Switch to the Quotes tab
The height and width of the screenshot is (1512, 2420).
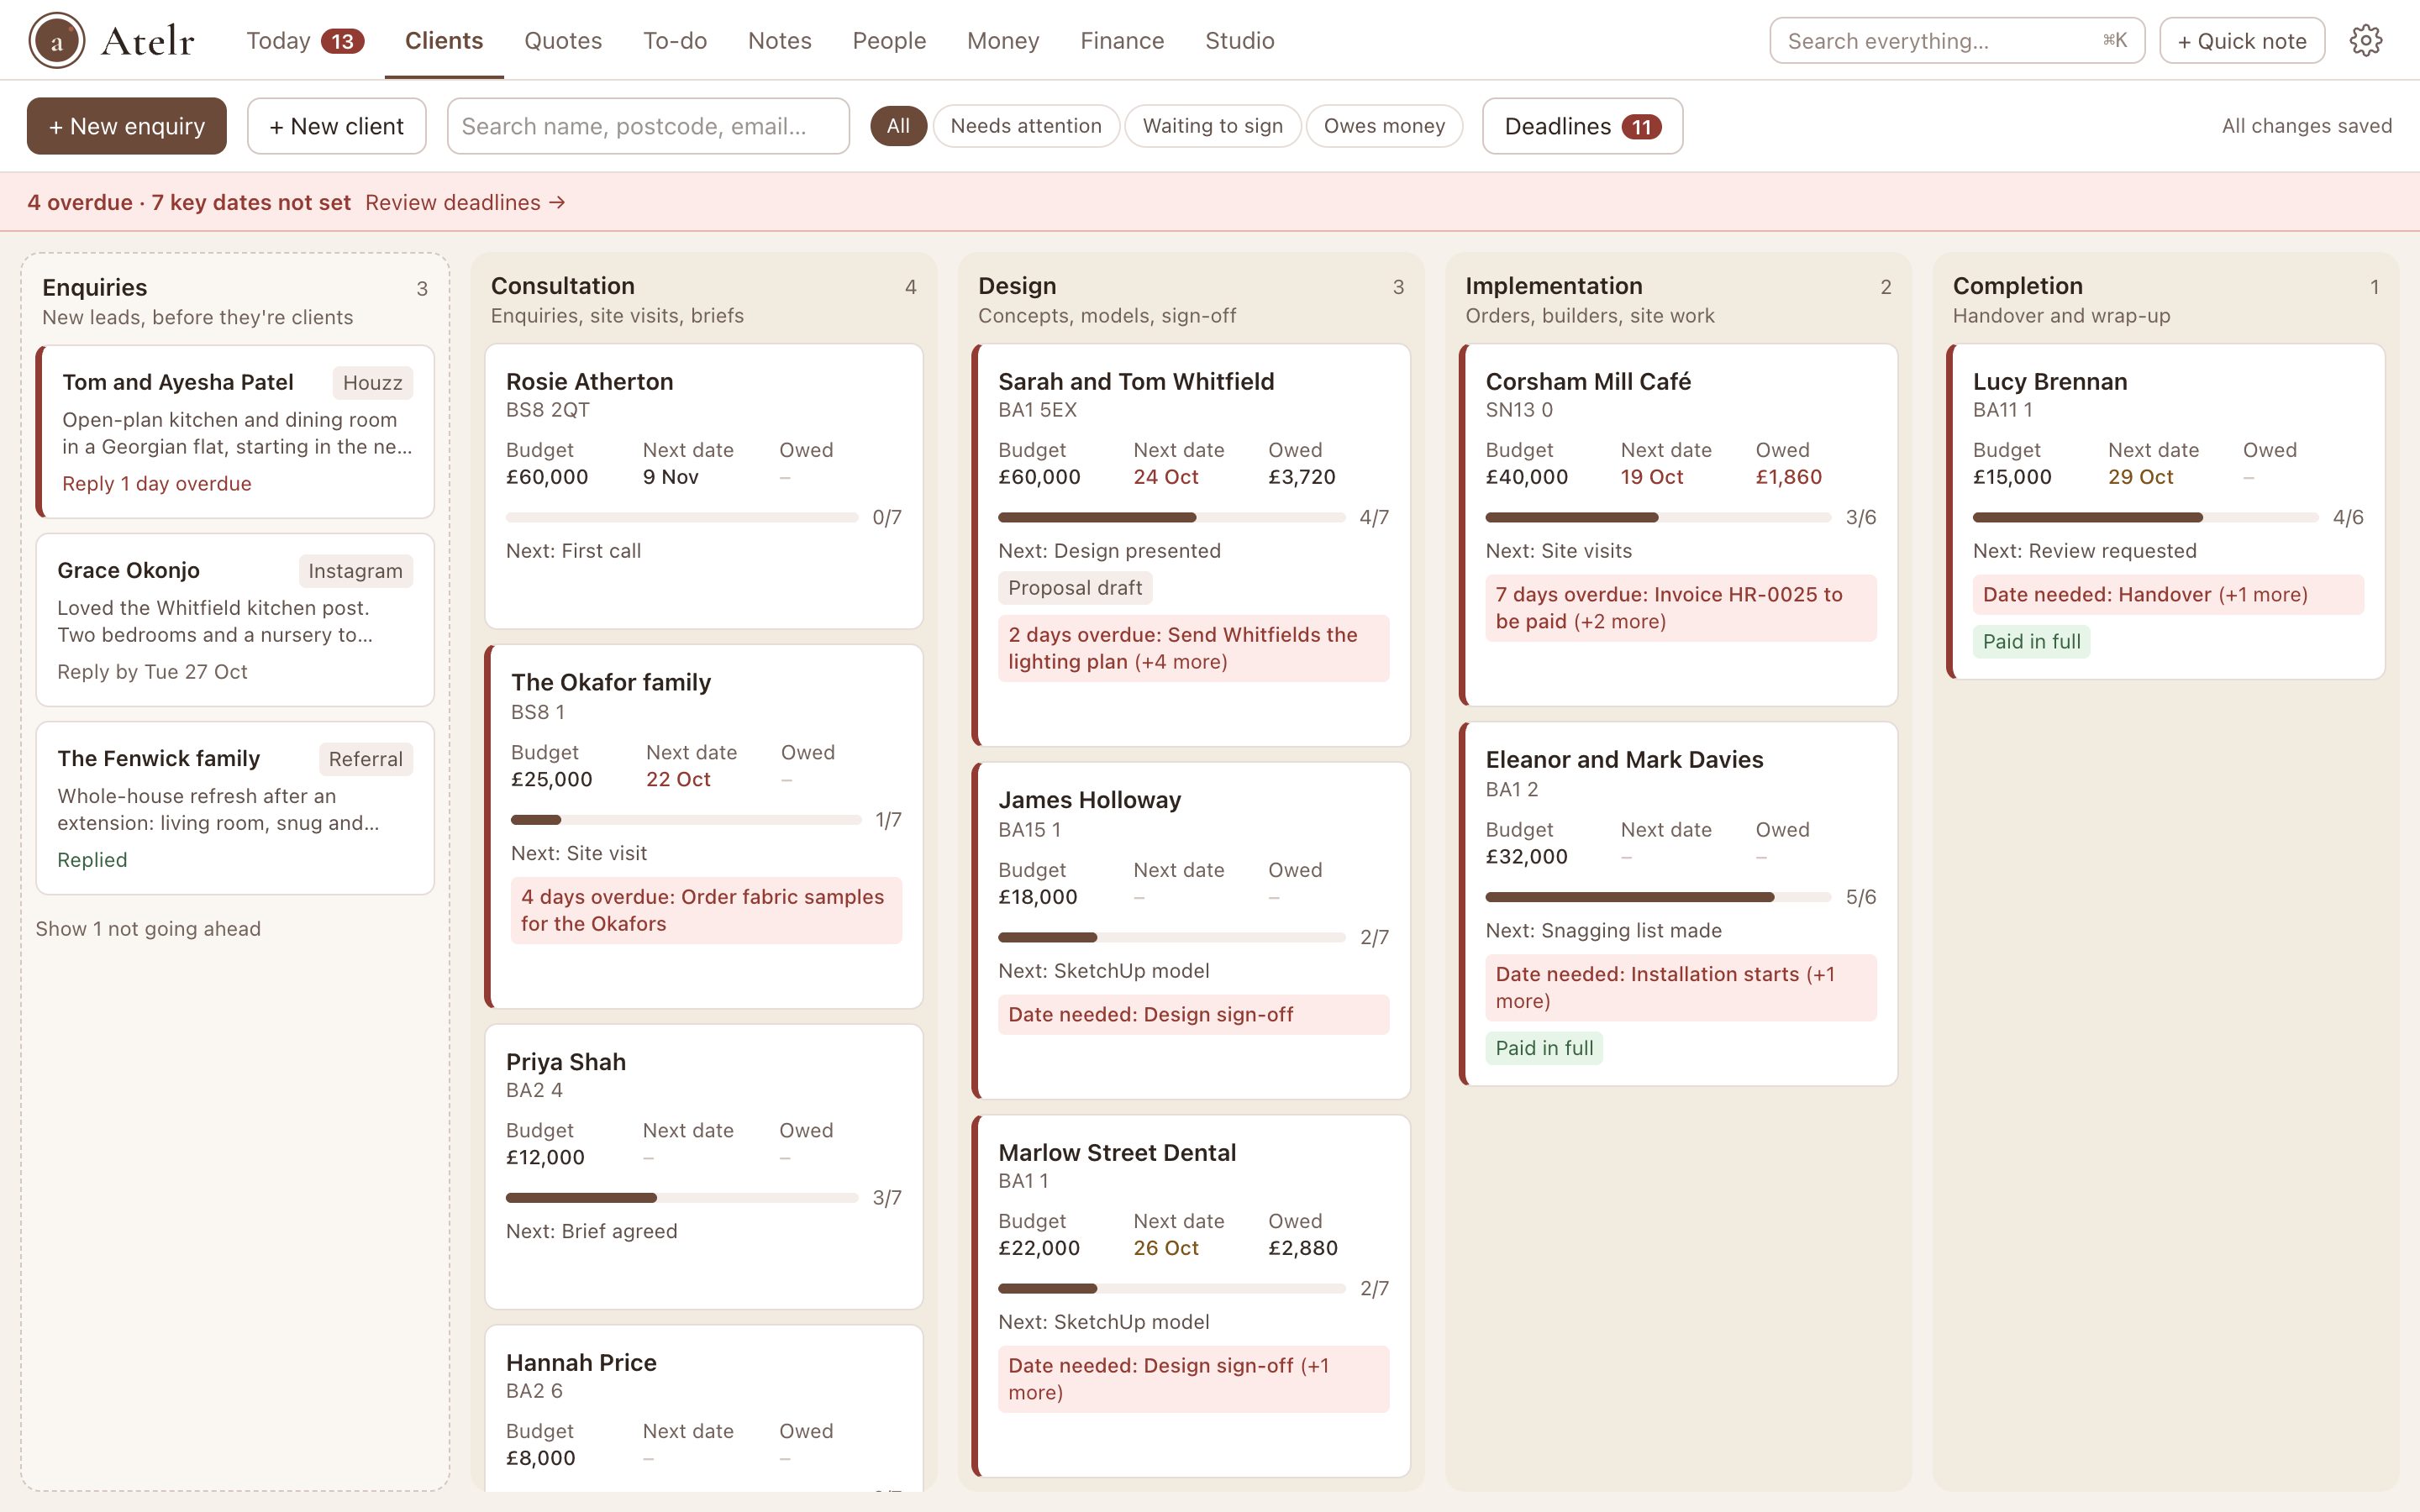563,40
